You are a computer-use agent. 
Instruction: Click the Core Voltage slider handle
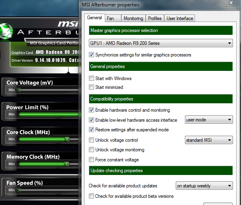coord(19,90)
